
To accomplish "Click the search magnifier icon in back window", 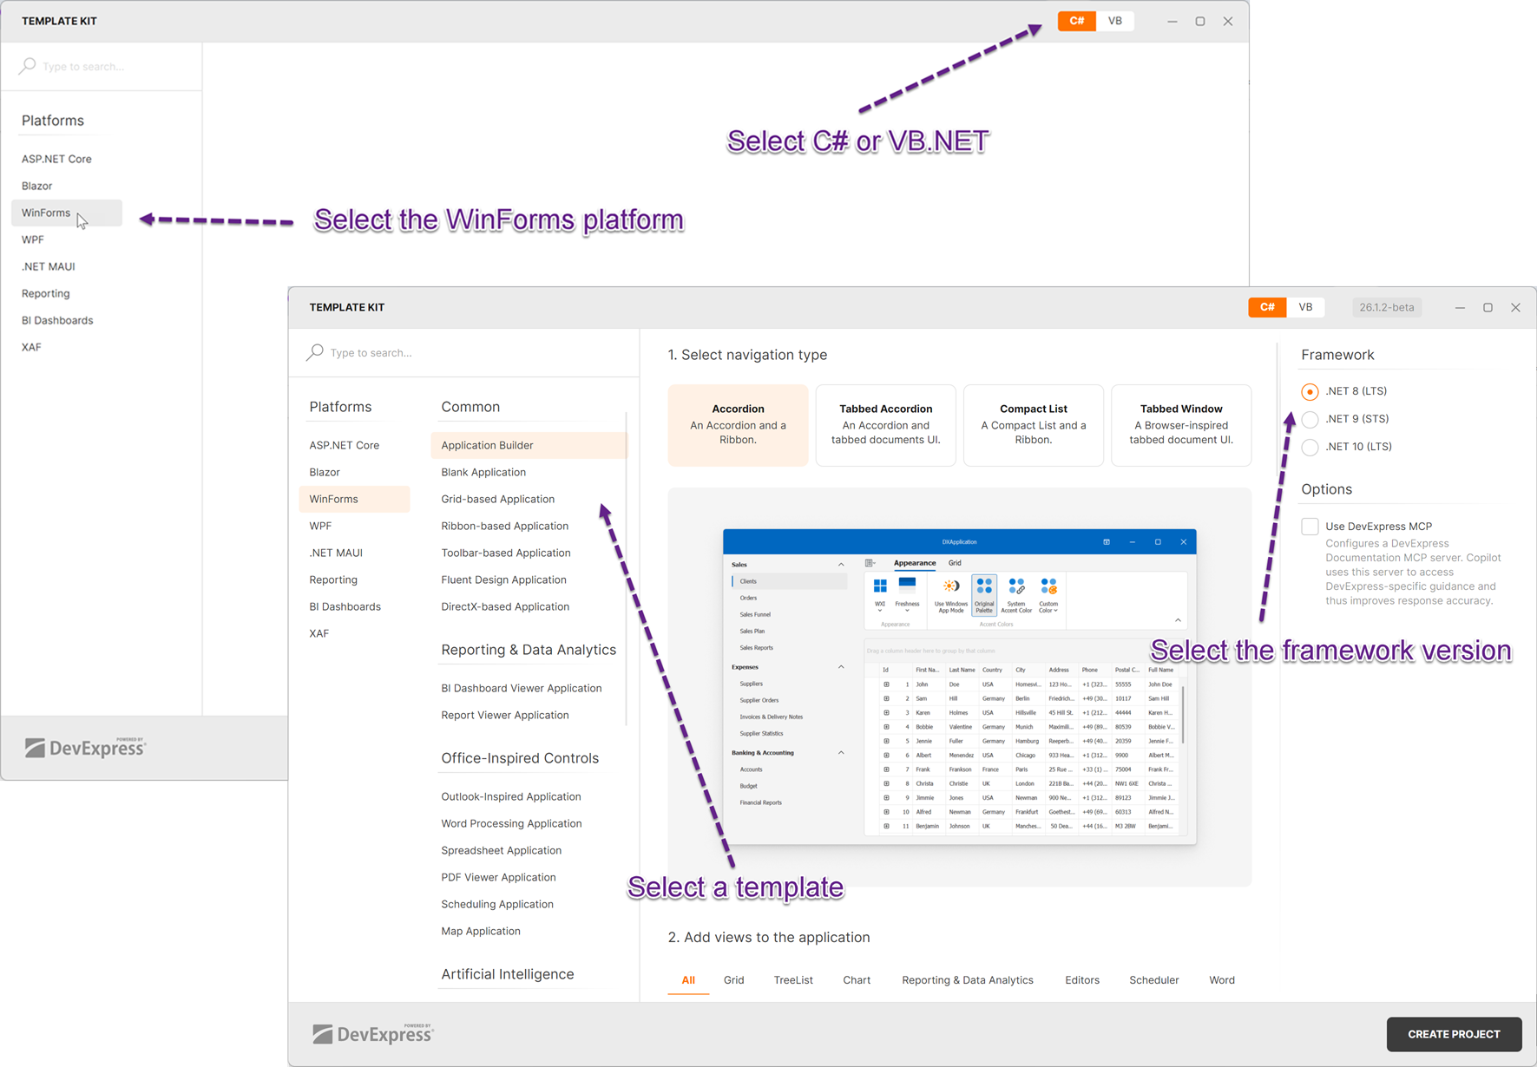I will click(x=28, y=66).
